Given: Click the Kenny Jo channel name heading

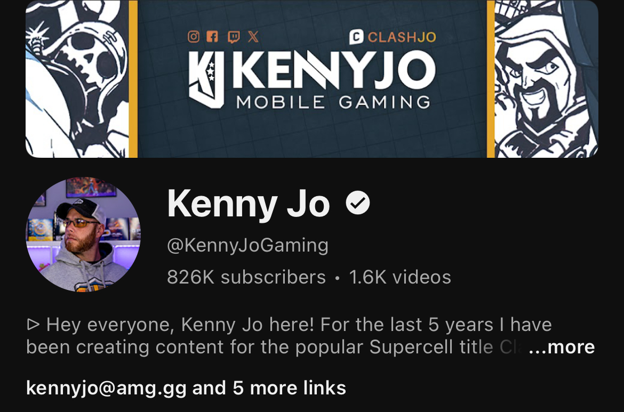Looking at the screenshot, I should click(249, 203).
